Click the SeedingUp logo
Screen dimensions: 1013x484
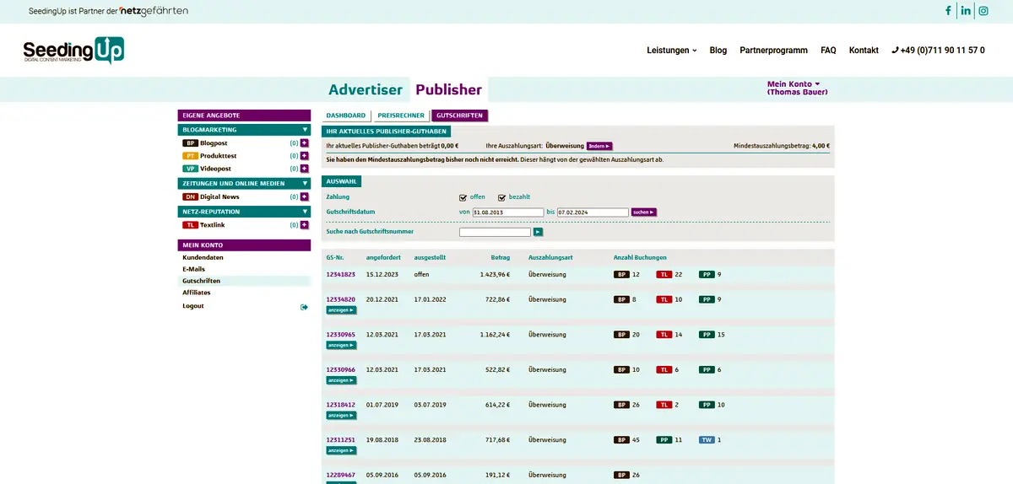[73, 51]
